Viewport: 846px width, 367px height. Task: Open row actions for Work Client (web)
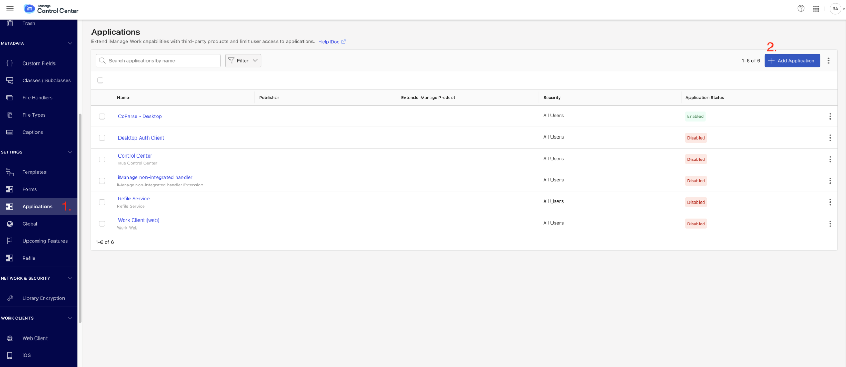pos(830,224)
